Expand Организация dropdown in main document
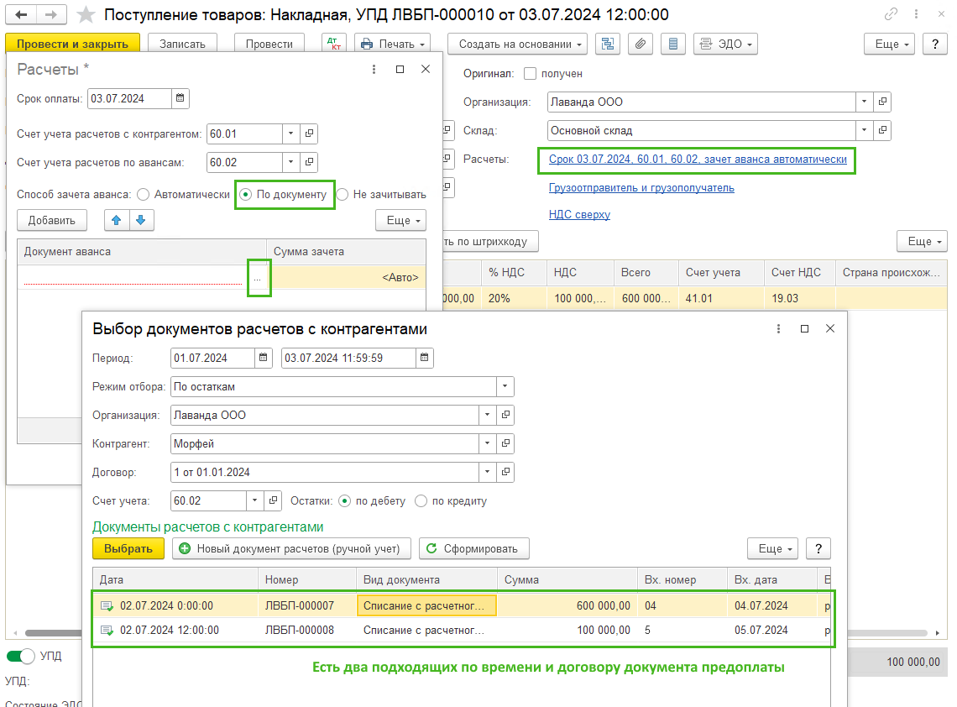This screenshot has width=957, height=707. tap(864, 102)
